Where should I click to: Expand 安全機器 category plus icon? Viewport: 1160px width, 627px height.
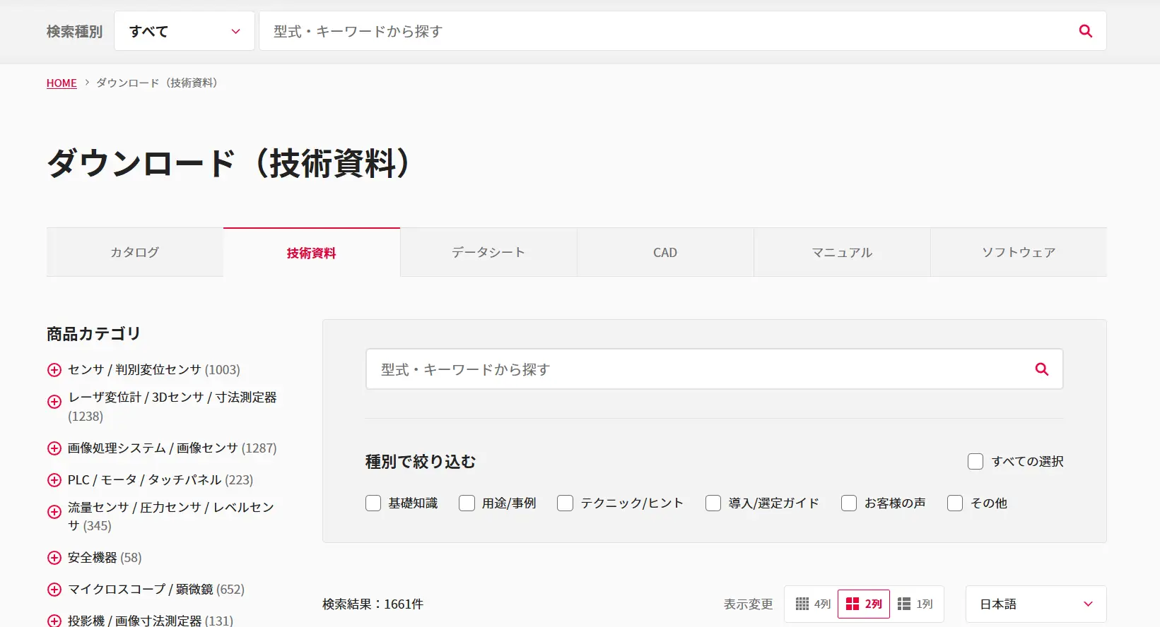[x=54, y=558]
